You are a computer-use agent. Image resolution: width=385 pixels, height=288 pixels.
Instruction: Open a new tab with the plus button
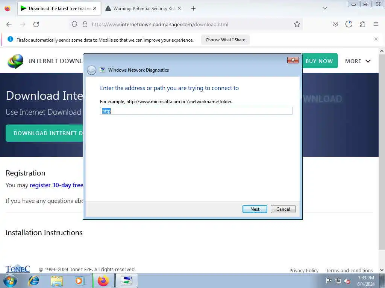(x=194, y=9)
